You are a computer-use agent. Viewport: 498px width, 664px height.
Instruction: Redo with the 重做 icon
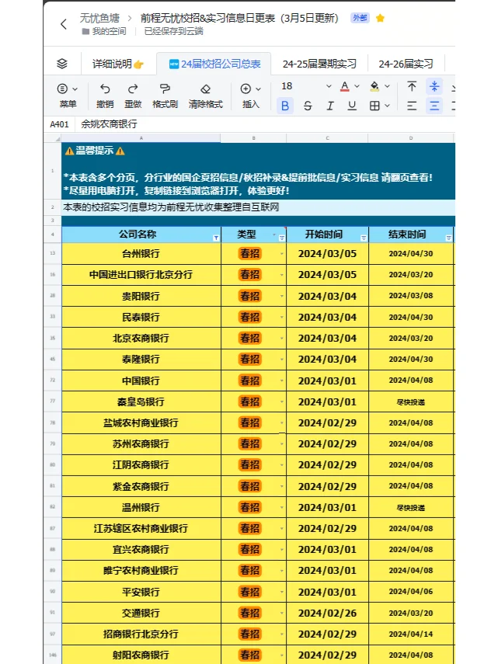tap(133, 89)
